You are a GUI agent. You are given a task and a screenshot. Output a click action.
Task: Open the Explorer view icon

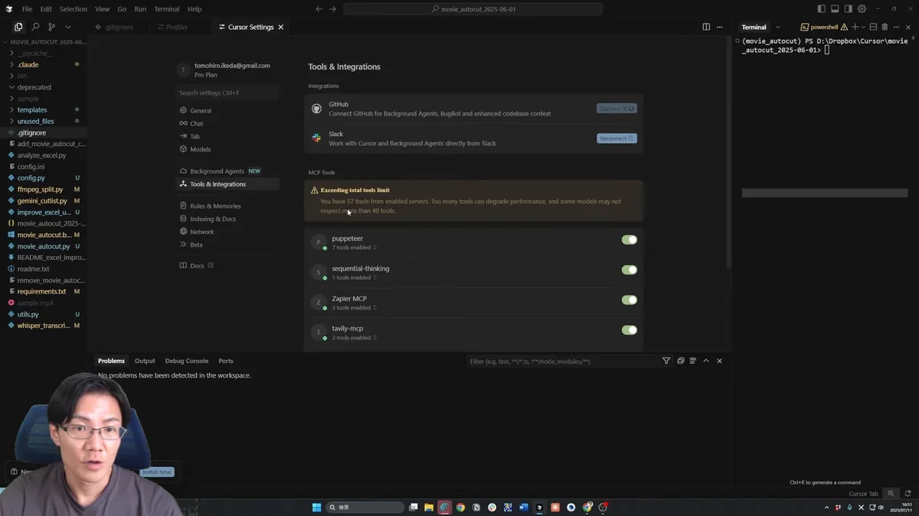pyautogui.click(x=18, y=27)
